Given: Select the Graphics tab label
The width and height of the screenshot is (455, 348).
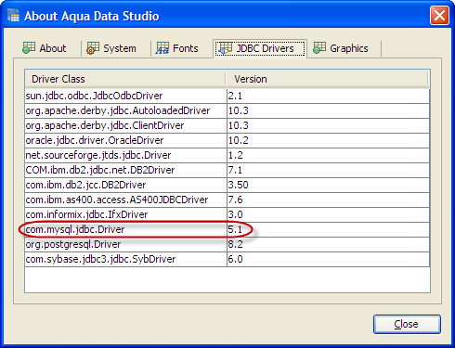Looking at the screenshot, I should pyautogui.click(x=349, y=48).
